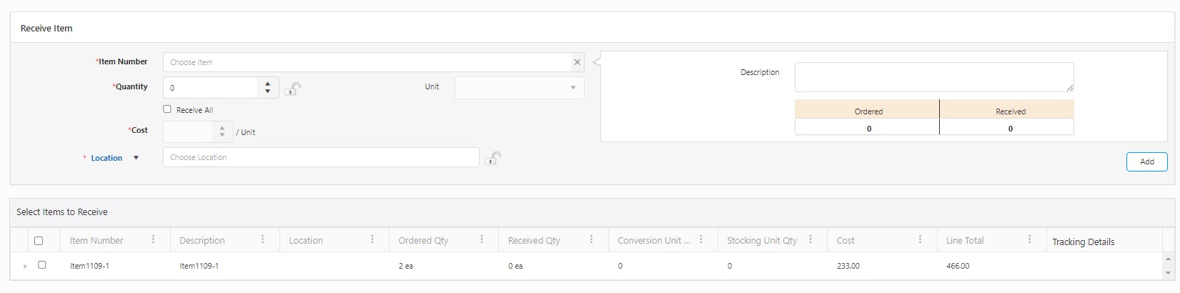Expand the Item1109-1 row details
1180x293 pixels.
click(25, 266)
